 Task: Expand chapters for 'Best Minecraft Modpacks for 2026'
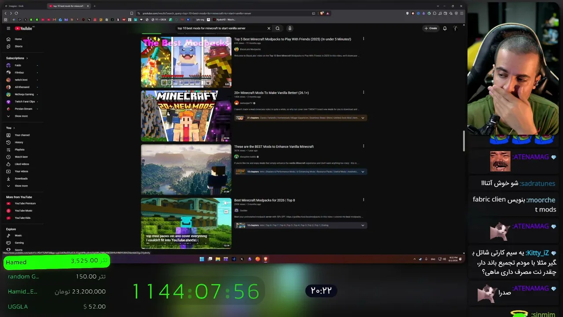tap(363, 225)
